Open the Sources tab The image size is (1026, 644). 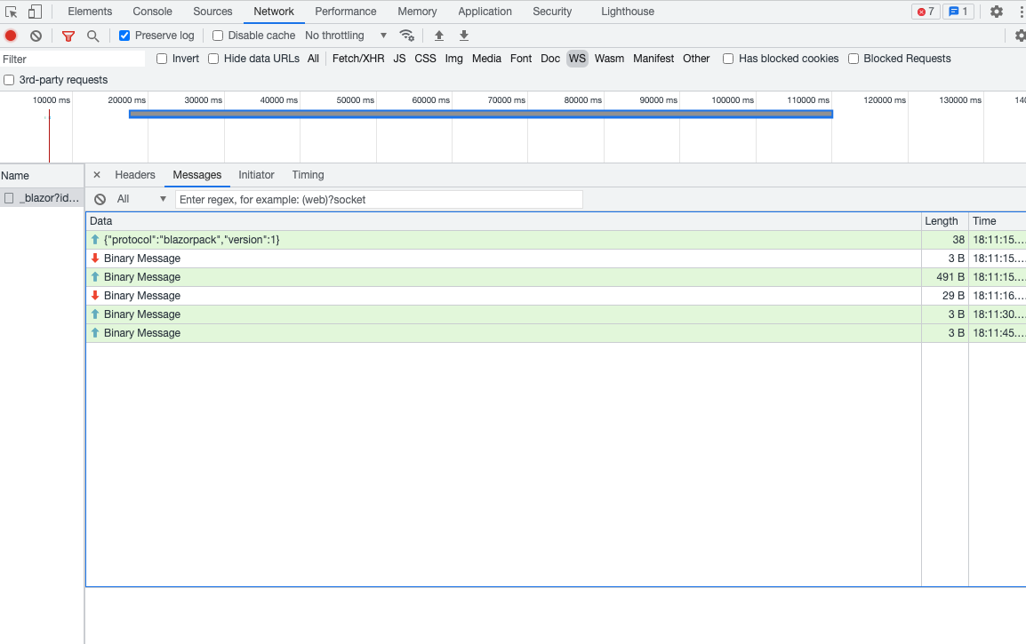tap(212, 12)
